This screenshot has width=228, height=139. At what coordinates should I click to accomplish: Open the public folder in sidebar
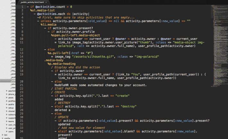point(11,104)
